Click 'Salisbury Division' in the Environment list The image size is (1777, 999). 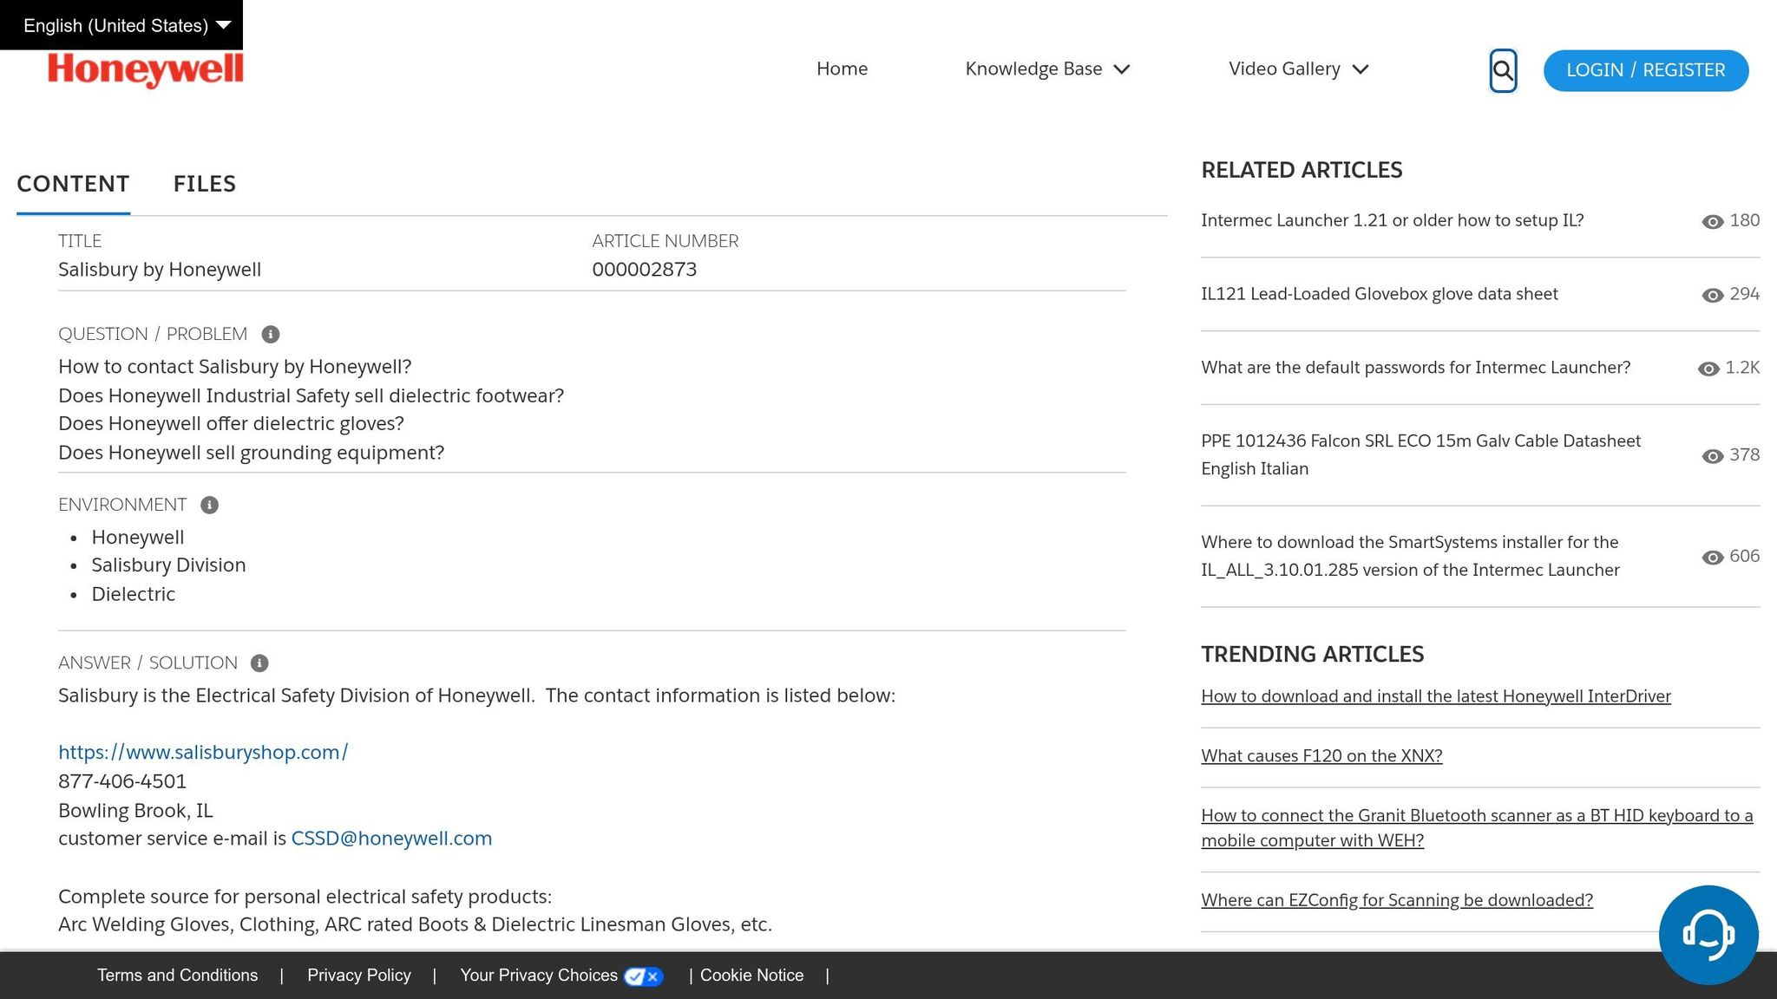point(168,565)
